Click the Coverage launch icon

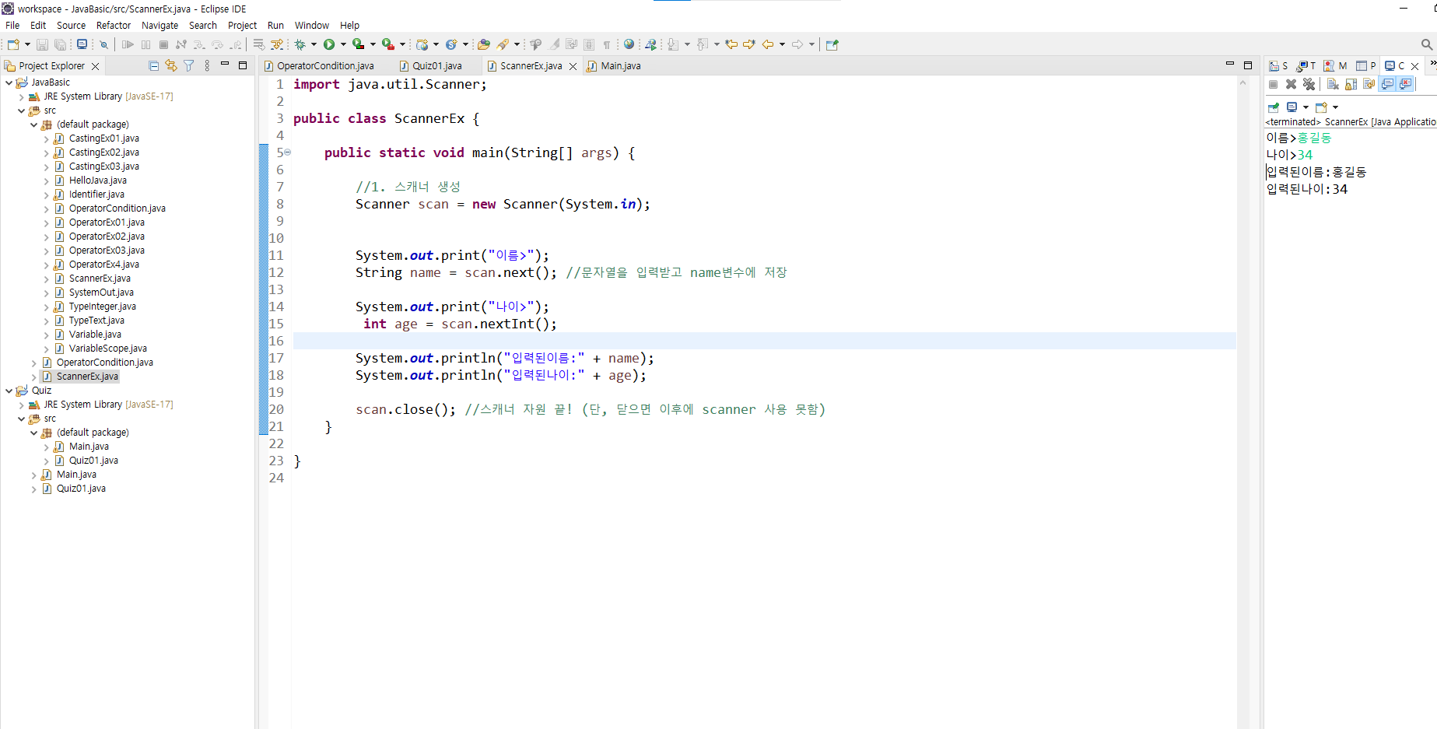pyautogui.click(x=358, y=44)
